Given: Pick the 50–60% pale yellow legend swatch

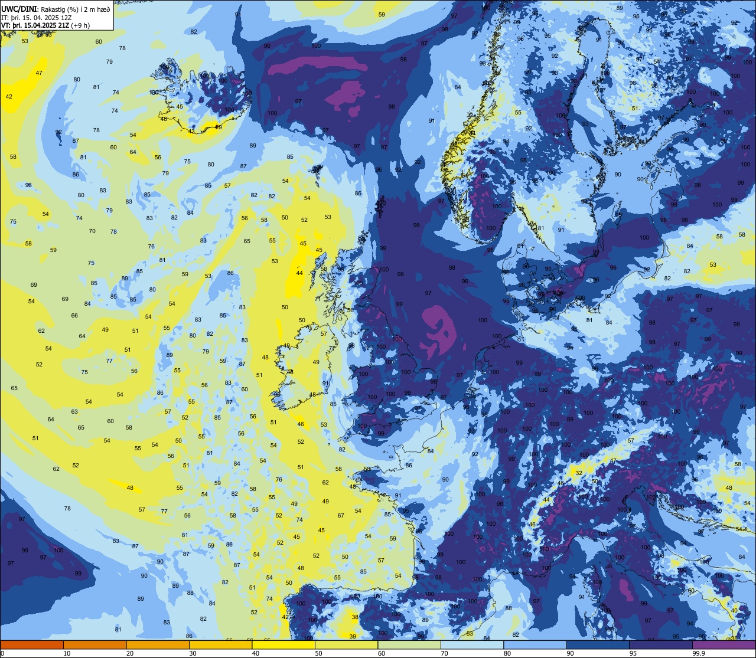Looking at the screenshot, I should click(x=346, y=645).
